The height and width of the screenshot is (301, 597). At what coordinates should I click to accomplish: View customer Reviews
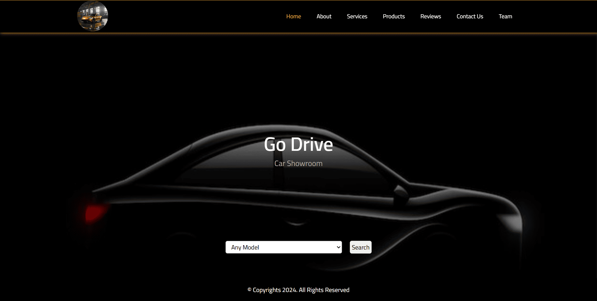coord(430,16)
